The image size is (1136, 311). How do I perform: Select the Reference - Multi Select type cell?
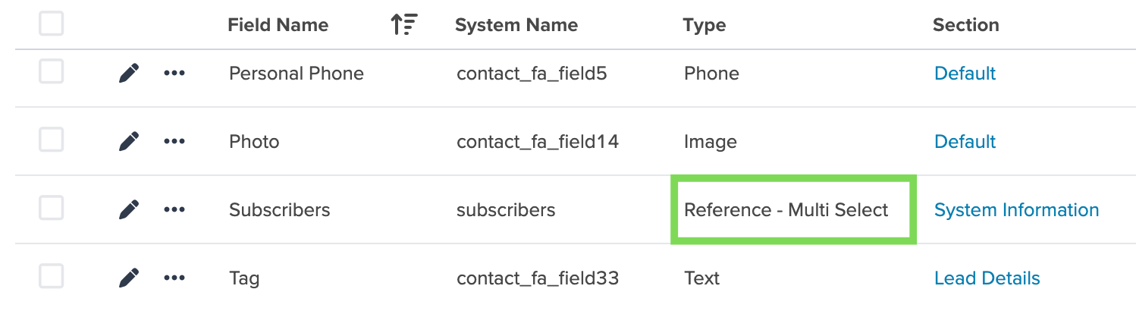(794, 210)
